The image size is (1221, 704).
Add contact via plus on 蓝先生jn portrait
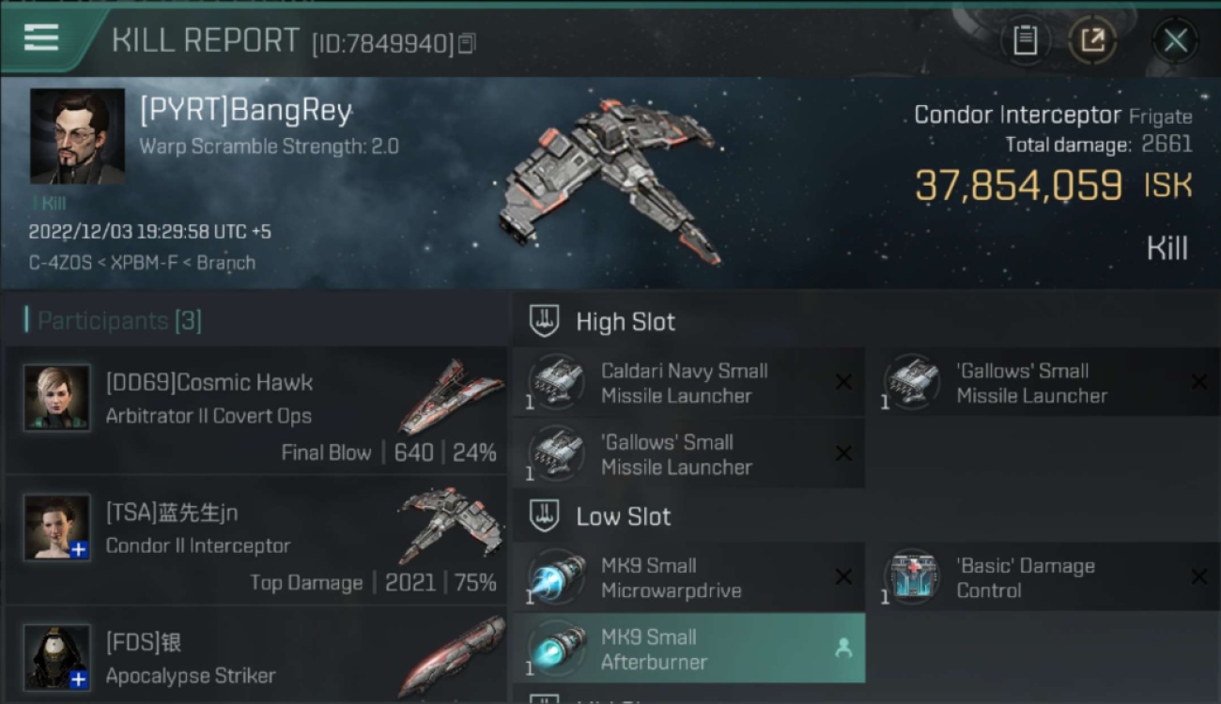pos(79,549)
